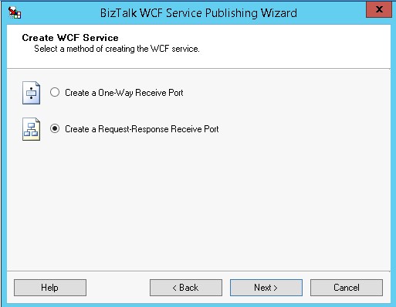Go to the previous step with Back
The height and width of the screenshot is (307, 396).
[x=186, y=288]
